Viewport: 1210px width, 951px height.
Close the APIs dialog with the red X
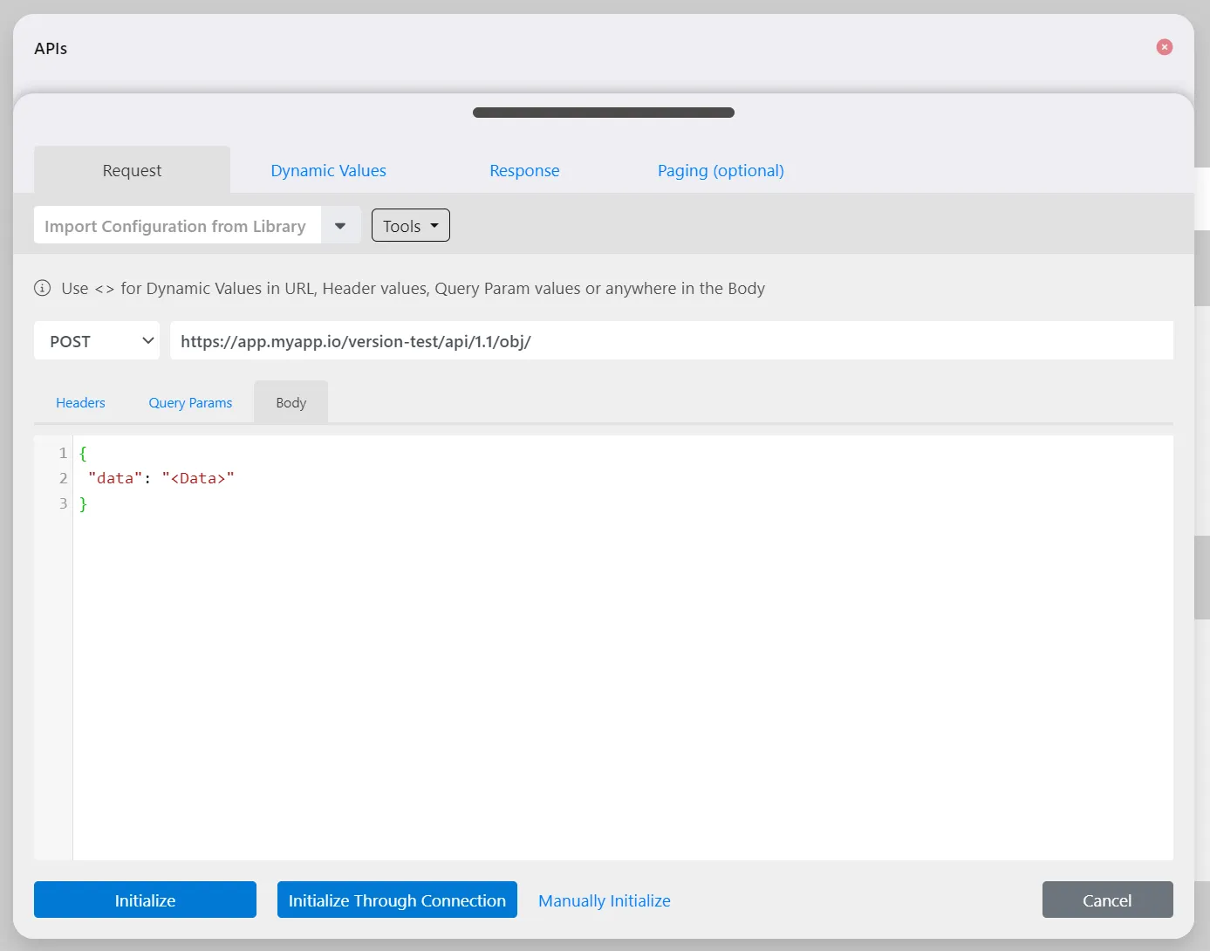point(1164,47)
